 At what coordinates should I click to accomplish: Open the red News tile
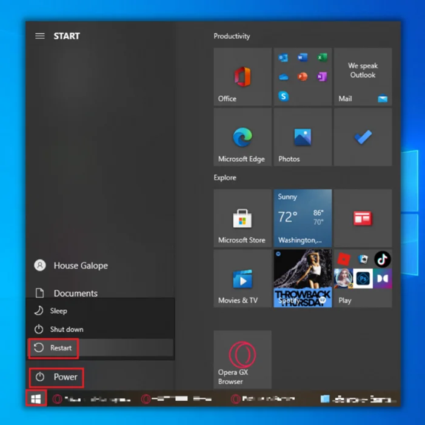click(363, 218)
